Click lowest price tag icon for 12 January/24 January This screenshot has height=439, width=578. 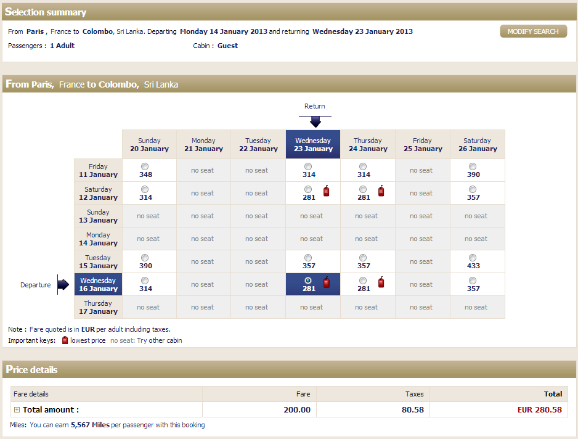pyautogui.click(x=381, y=191)
